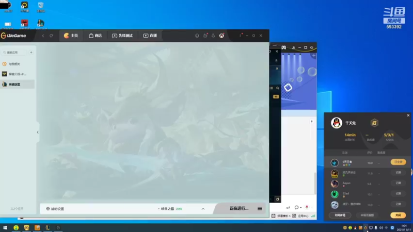The width and height of the screenshot is (413, 232).
Task: Click the gamepad icon in background window titlebar
Action: [283, 47]
